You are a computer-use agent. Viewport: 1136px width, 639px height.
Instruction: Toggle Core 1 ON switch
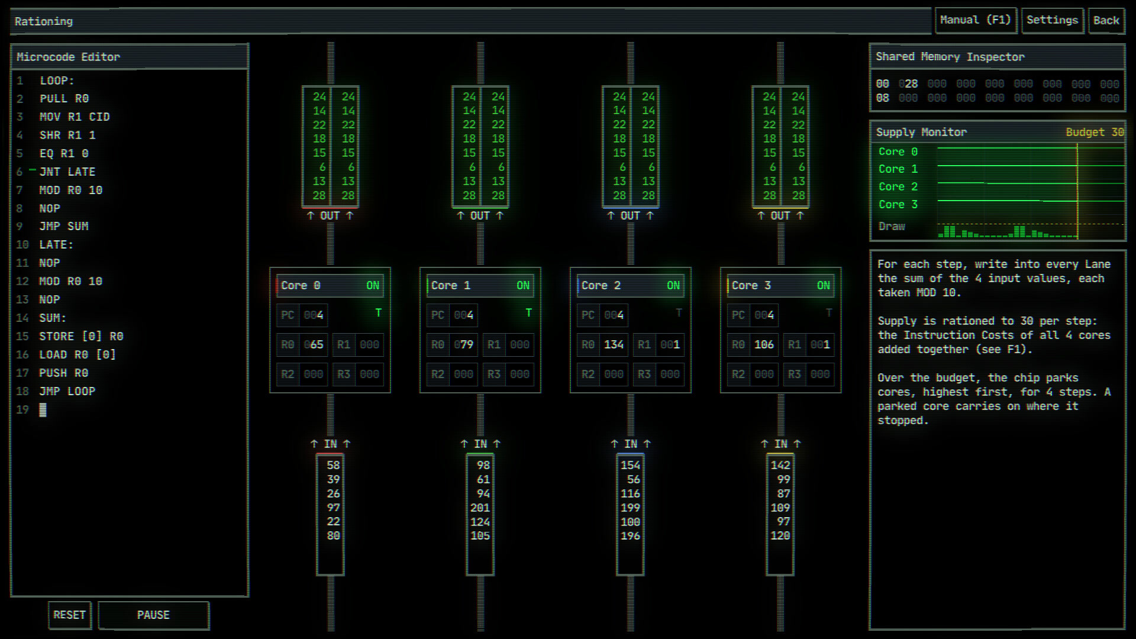[x=523, y=286]
